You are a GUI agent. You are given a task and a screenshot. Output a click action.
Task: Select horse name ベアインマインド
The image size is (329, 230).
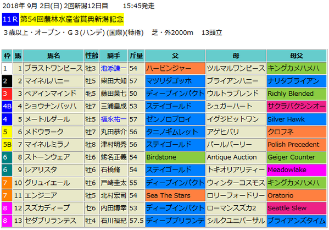pos(51,94)
